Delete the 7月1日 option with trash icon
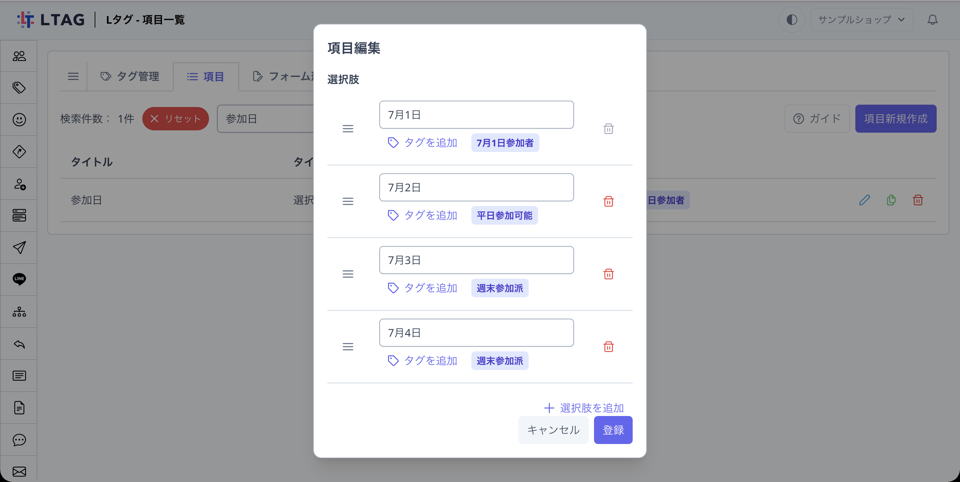 [x=609, y=129]
